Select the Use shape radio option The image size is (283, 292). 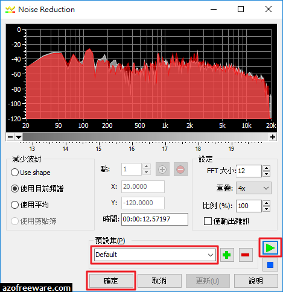[x=31, y=173]
